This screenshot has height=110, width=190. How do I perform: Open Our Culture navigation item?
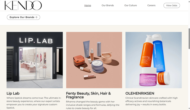tap(131, 5)
